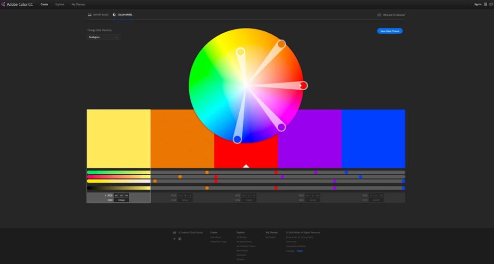The width and height of the screenshot is (494, 264).
Task: Select the blue handle on the color wheel
Action: click(x=237, y=139)
